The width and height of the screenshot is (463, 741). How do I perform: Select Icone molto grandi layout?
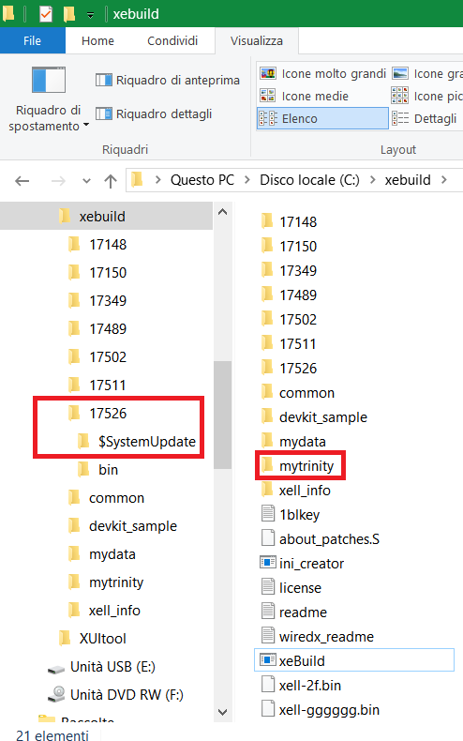coord(323,74)
